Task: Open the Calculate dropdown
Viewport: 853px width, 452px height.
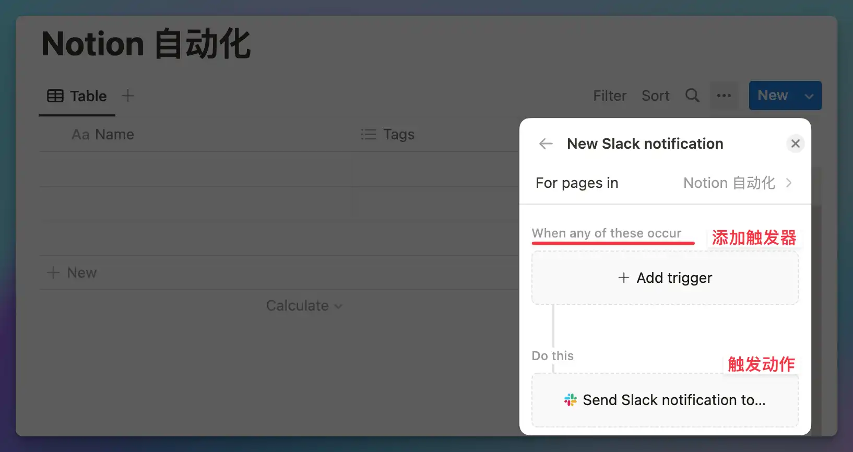Action: coord(304,305)
